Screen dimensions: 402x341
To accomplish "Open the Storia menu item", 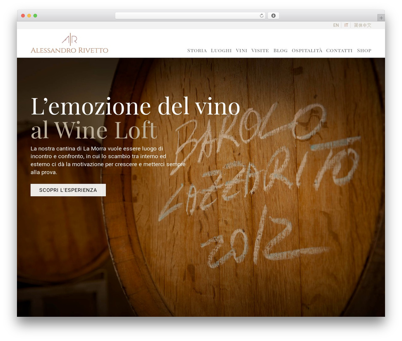I will tap(197, 51).
